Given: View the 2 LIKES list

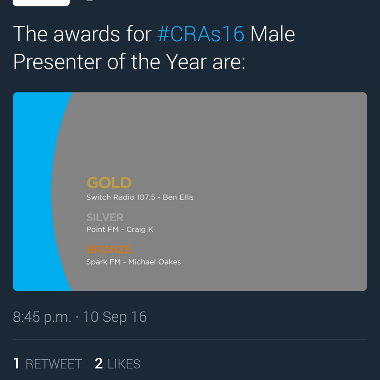Looking at the screenshot, I should pos(118,364).
